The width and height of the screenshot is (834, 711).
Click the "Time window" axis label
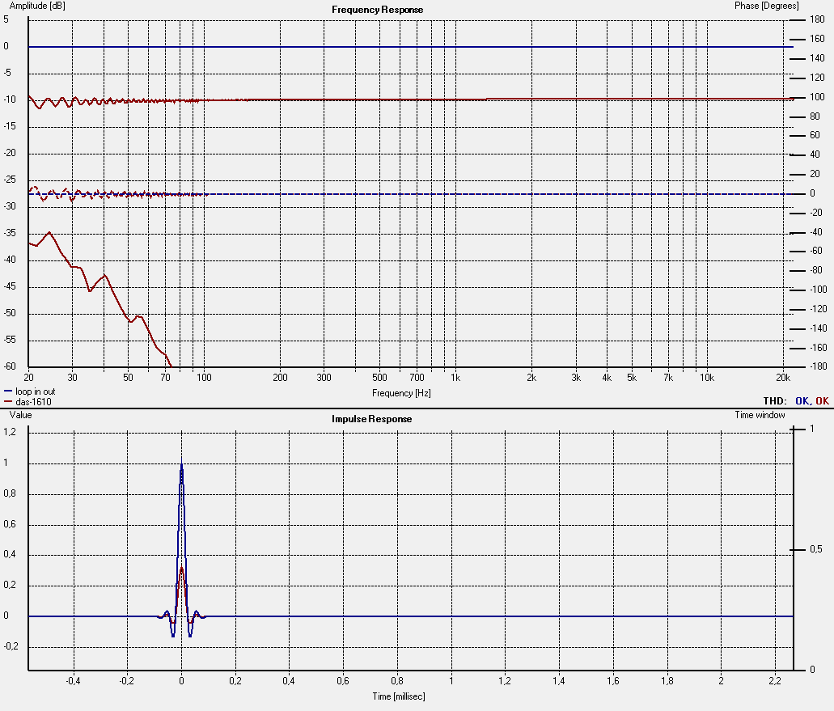[x=758, y=415]
